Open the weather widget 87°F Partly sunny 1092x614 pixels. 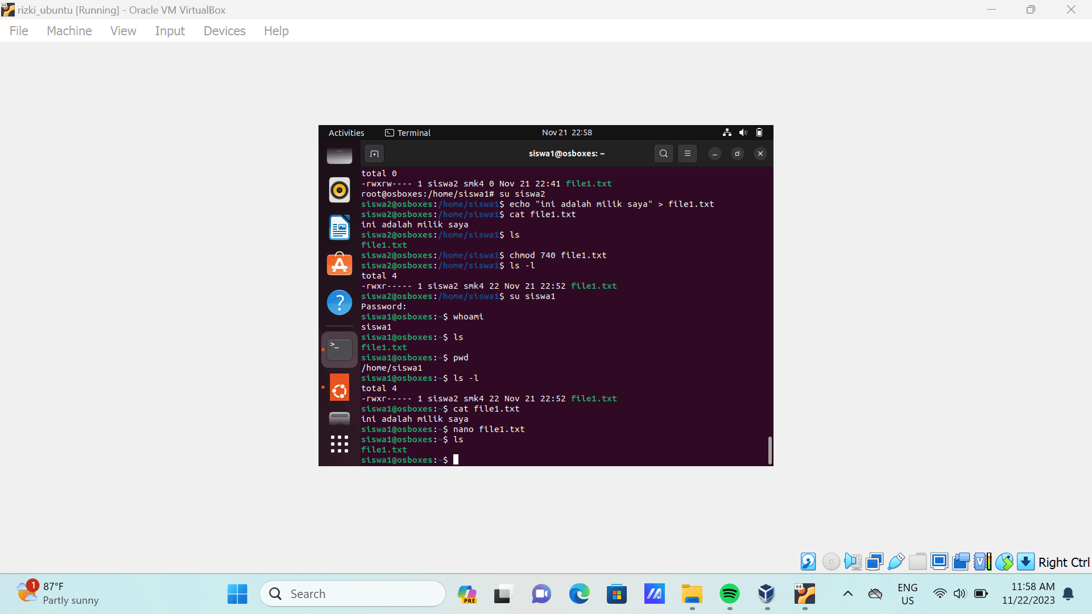point(58,594)
